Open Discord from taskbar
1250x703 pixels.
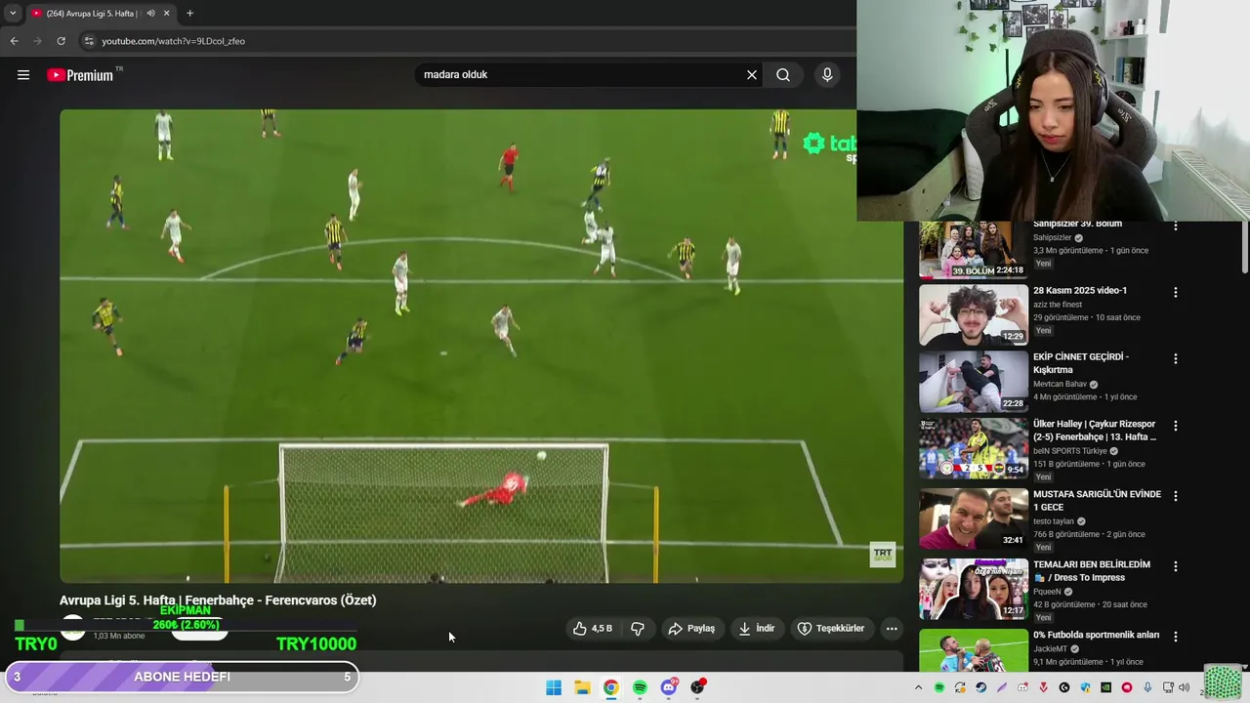click(669, 687)
